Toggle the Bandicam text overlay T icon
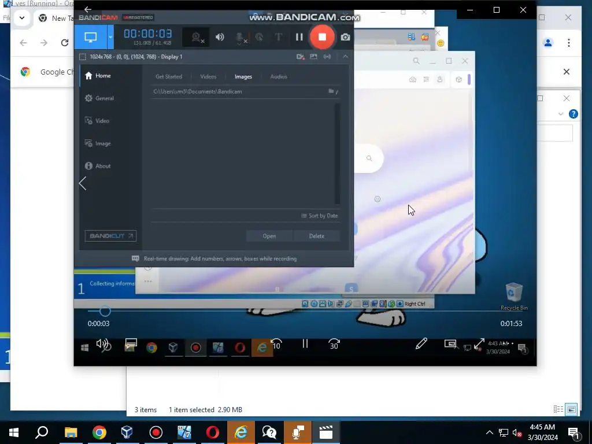The height and width of the screenshot is (444, 592). 279,37
